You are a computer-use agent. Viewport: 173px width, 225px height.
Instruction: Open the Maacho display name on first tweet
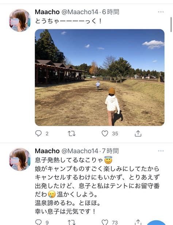point(47,12)
